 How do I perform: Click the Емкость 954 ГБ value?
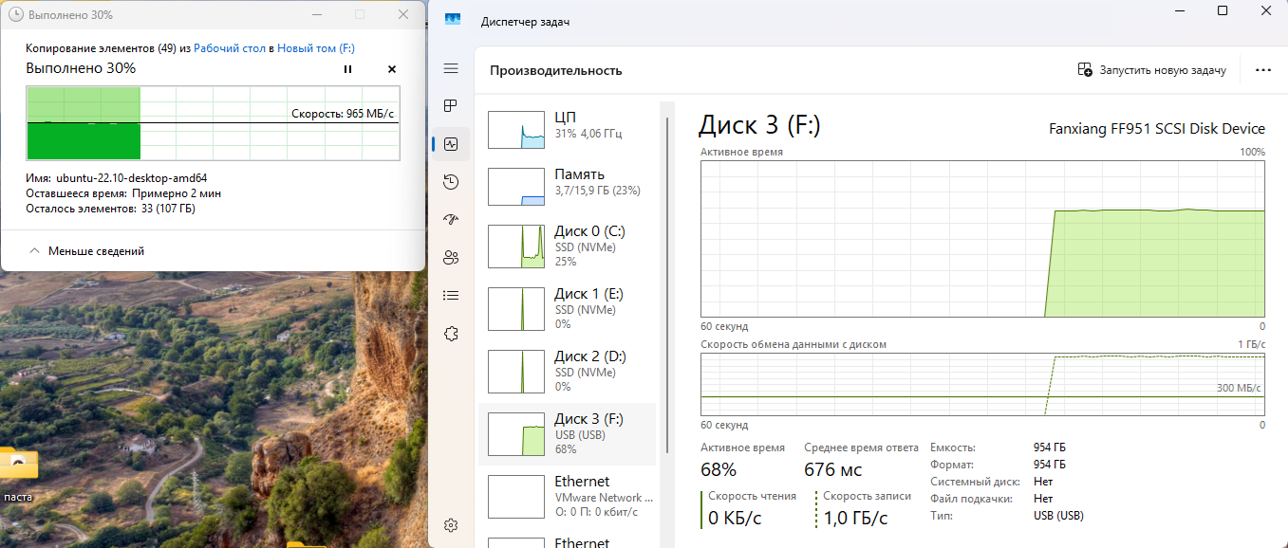point(1050,448)
